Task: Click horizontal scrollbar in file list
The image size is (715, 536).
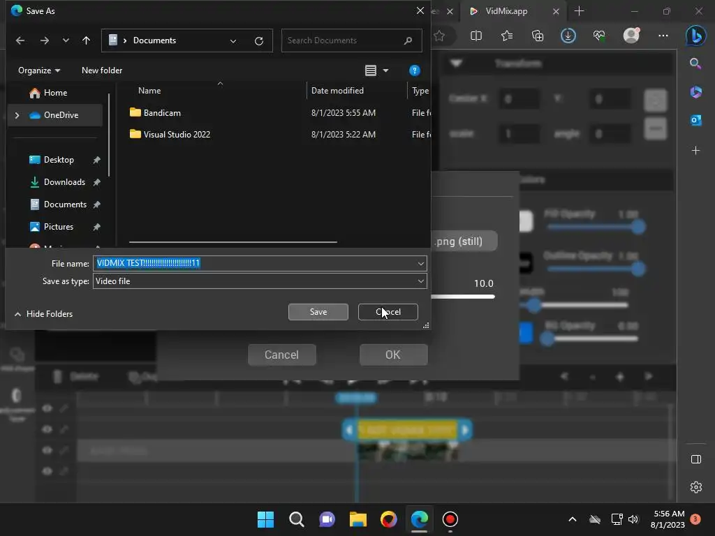Action: click(x=233, y=242)
